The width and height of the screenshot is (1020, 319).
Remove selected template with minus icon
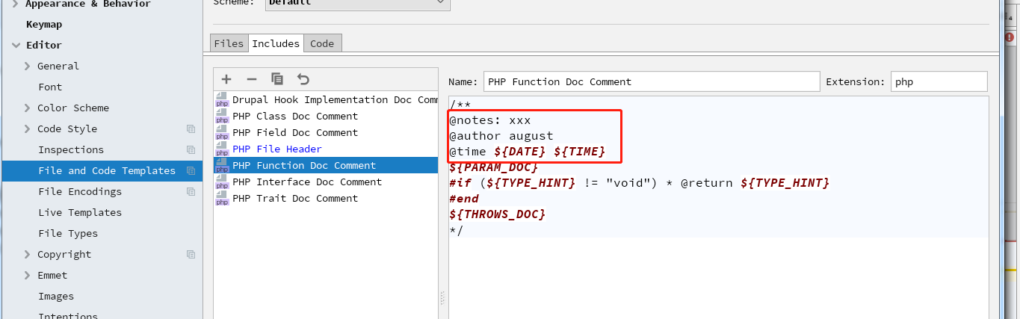point(252,78)
